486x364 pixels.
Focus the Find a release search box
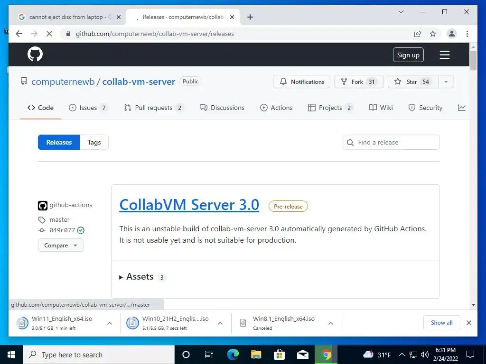click(x=391, y=142)
